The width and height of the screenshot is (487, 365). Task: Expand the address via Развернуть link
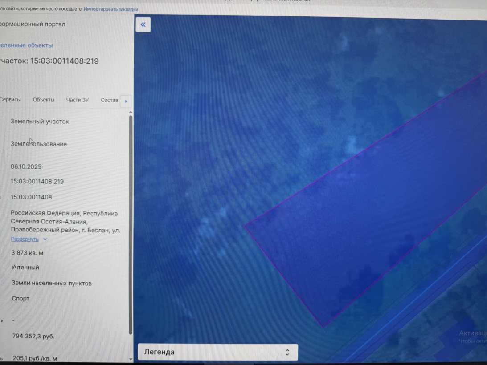coord(25,239)
